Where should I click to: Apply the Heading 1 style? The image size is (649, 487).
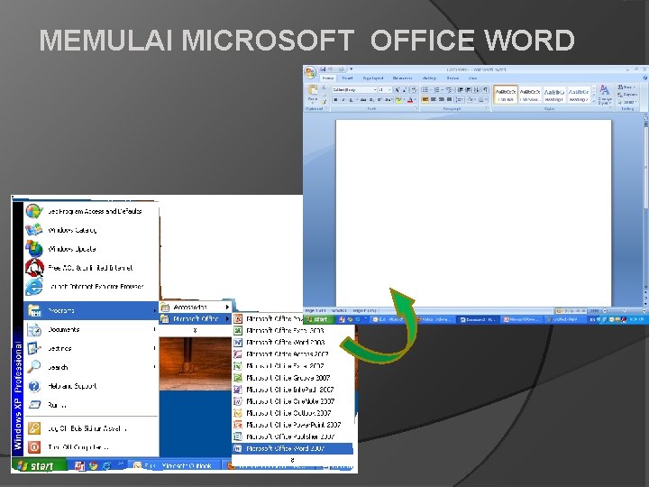[554, 96]
